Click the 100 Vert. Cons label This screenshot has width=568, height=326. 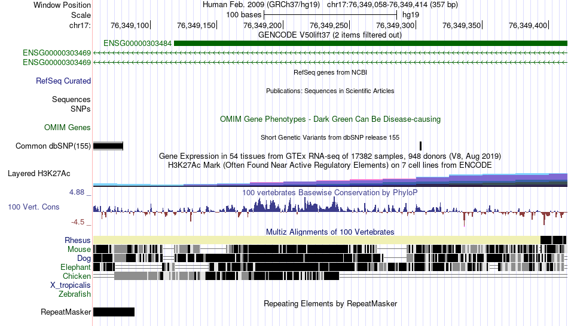coord(33,207)
